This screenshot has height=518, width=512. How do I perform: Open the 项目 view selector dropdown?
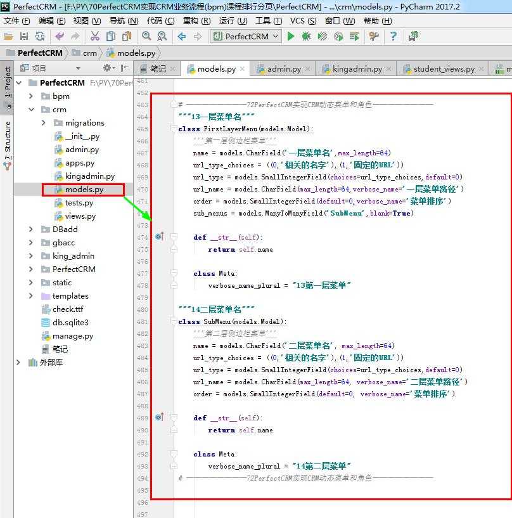coord(78,68)
